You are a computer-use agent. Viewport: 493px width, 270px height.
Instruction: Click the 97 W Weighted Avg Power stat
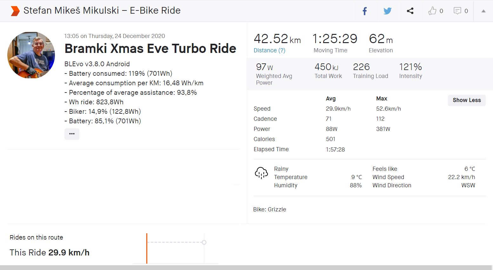pyautogui.click(x=264, y=67)
